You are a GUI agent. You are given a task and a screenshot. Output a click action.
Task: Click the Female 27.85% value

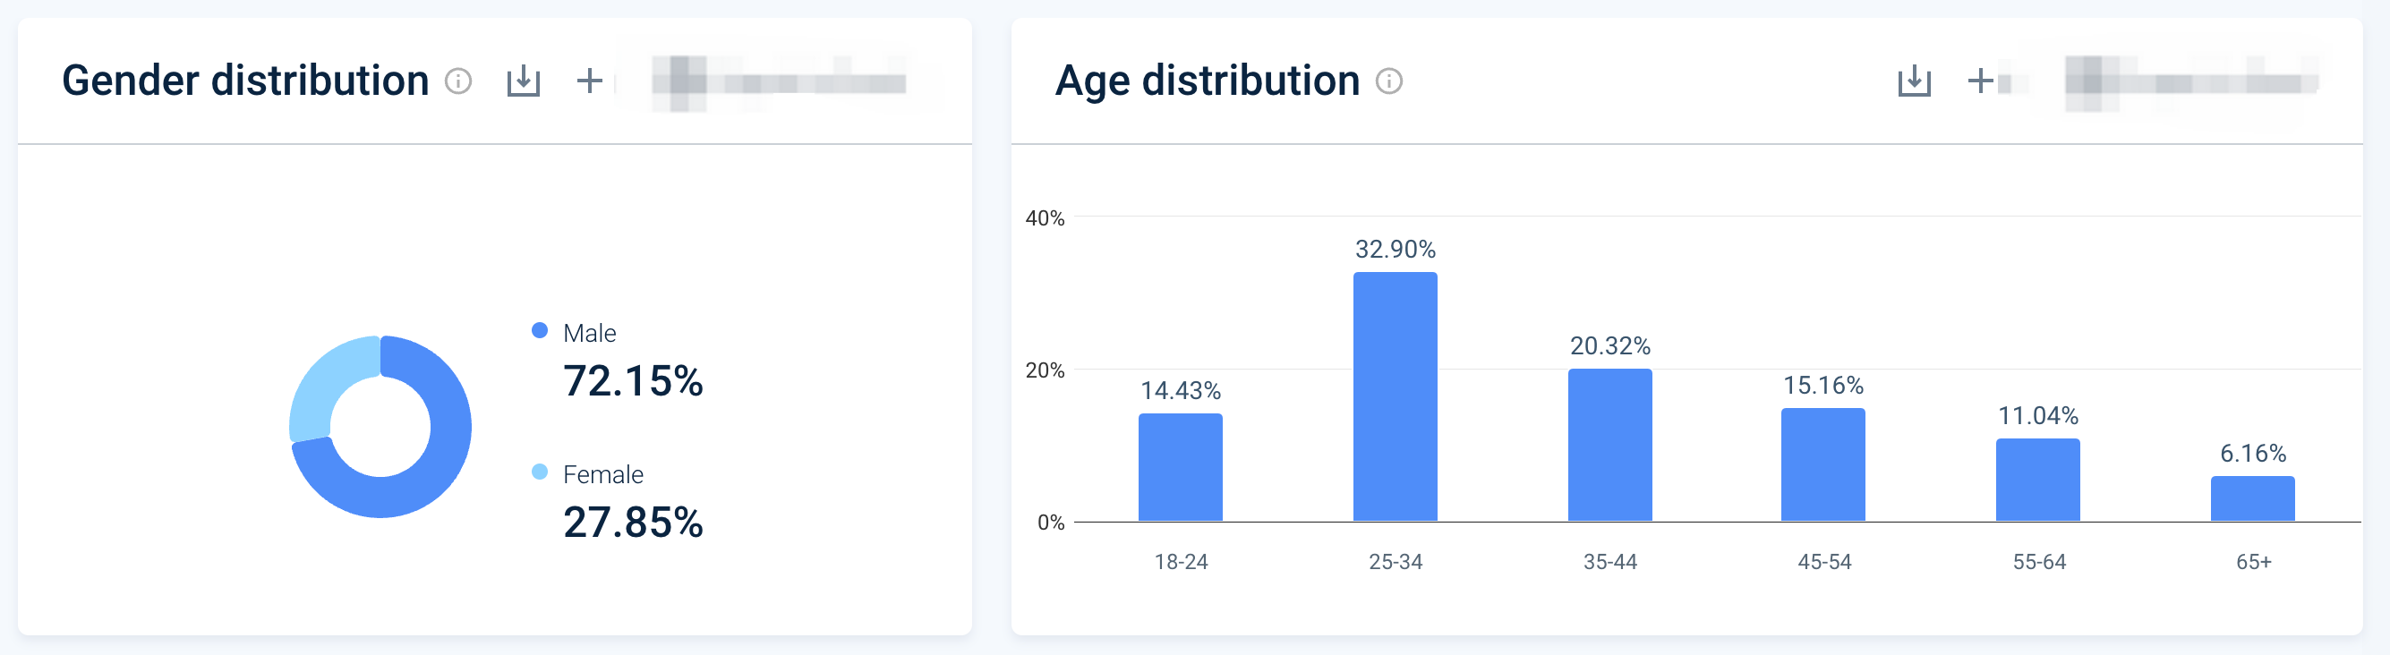(x=633, y=523)
